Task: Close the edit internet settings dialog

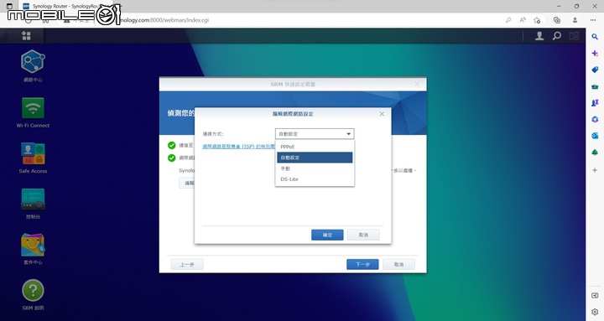Action: coord(382,114)
